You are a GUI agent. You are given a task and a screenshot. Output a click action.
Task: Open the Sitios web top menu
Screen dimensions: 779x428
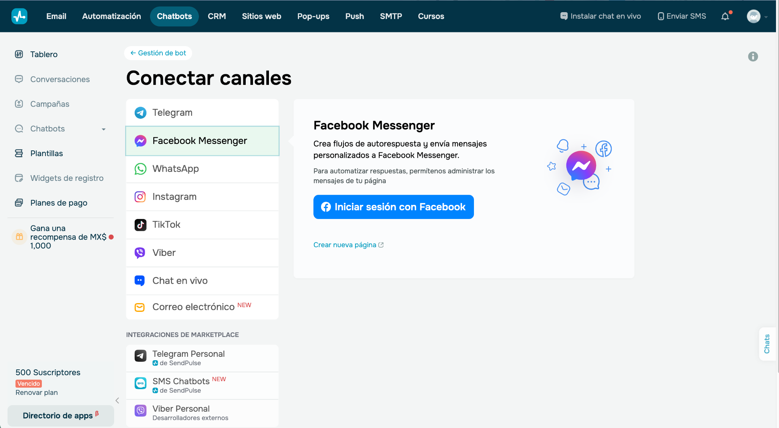click(x=262, y=16)
